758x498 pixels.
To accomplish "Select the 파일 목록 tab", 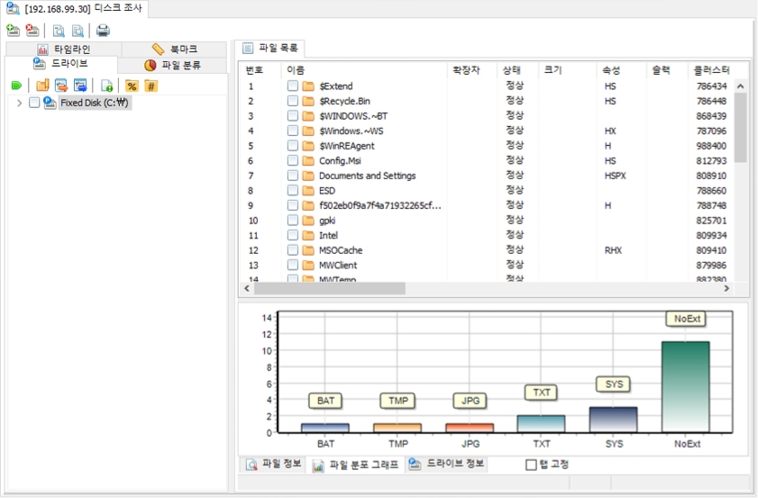I will click(x=269, y=48).
